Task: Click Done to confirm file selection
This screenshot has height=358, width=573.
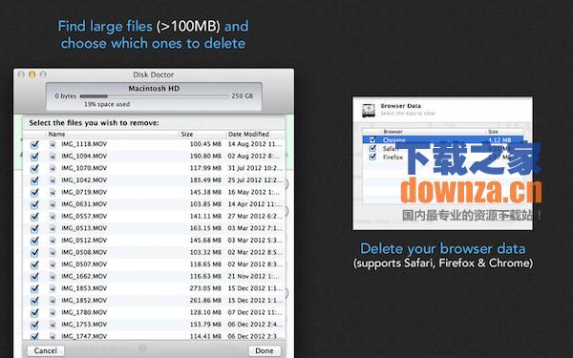Action: click(265, 350)
